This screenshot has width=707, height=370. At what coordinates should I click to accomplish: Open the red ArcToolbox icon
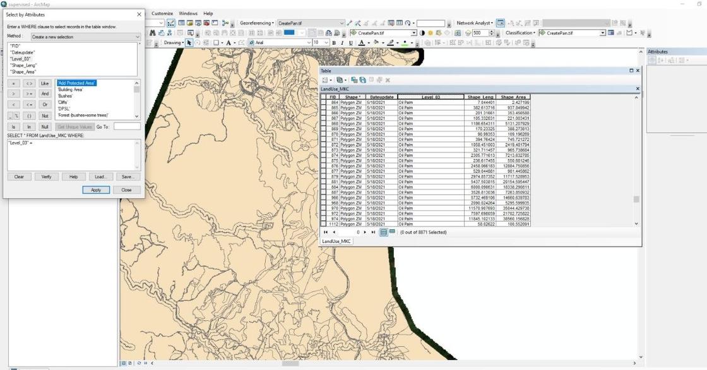coord(206,23)
